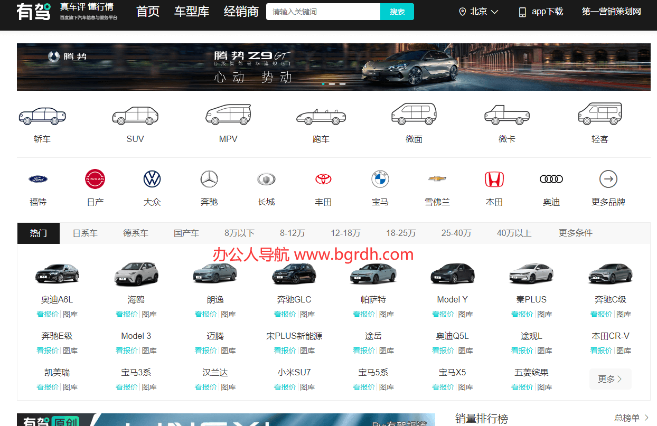Select the pickup (微卡) vehicle icon
657x426 pixels.
click(506, 115)
